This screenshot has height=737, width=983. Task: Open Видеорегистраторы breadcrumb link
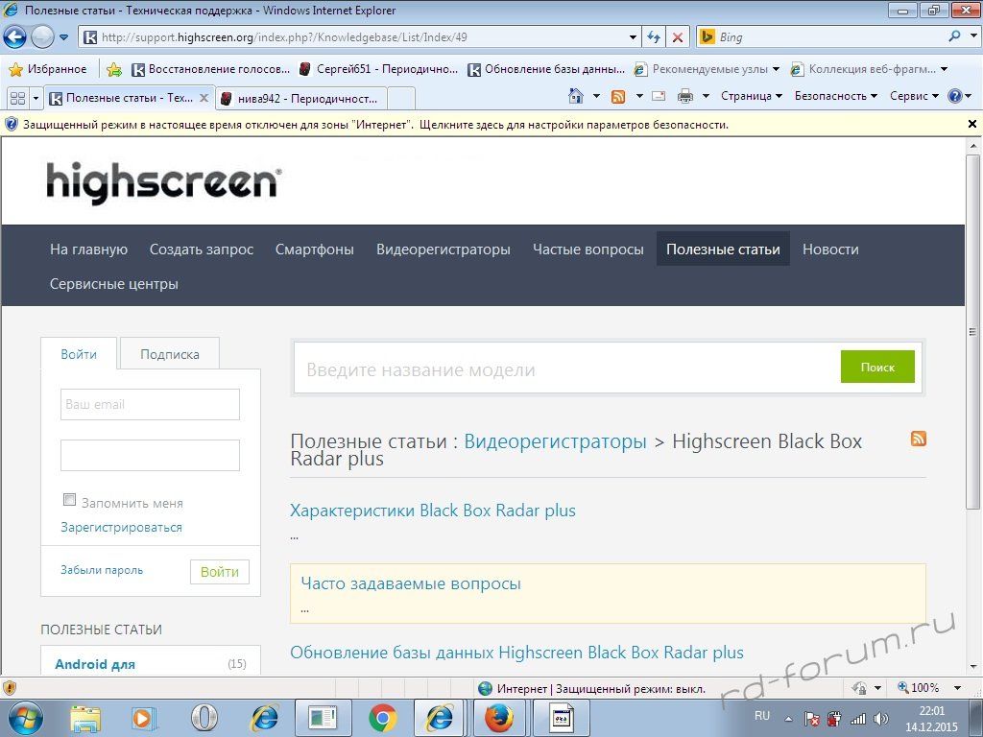(555, 441)
